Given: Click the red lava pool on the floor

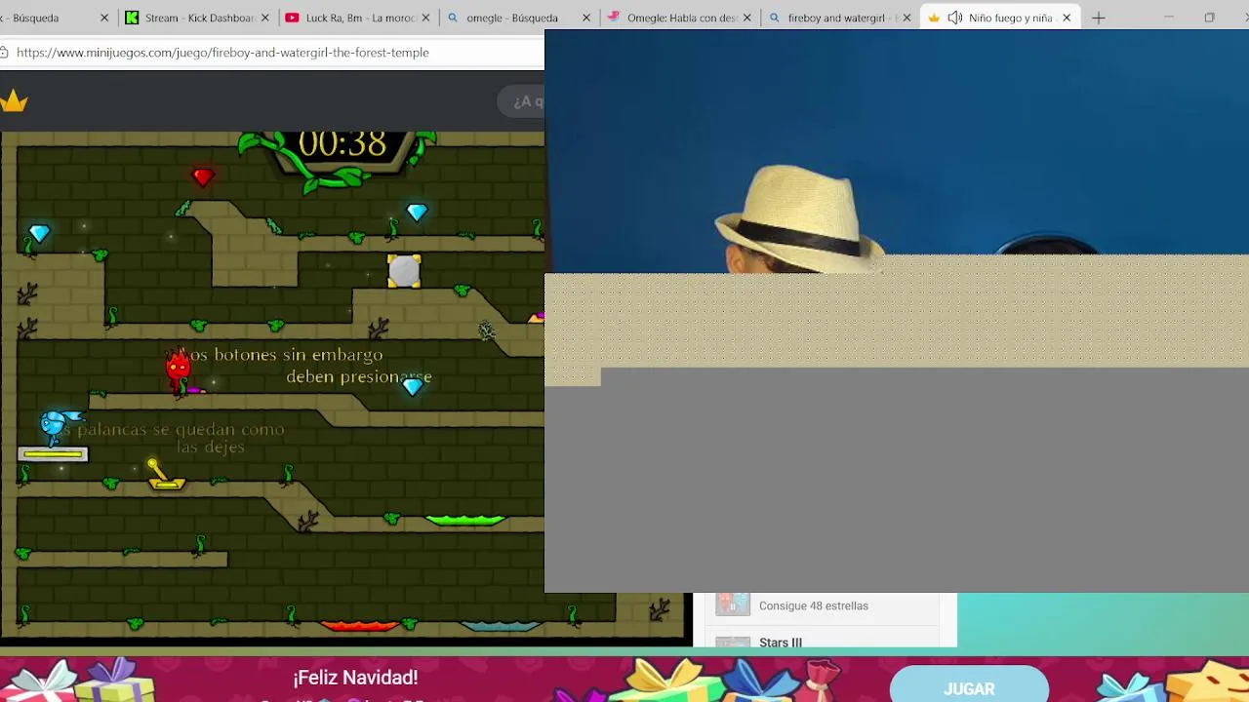Looking at the screenshot, I should [x=359, y=626].
